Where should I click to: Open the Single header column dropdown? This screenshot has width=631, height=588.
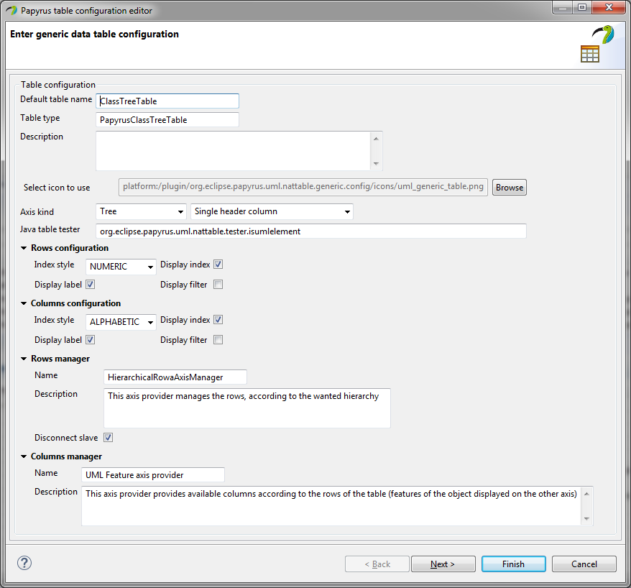272,211
